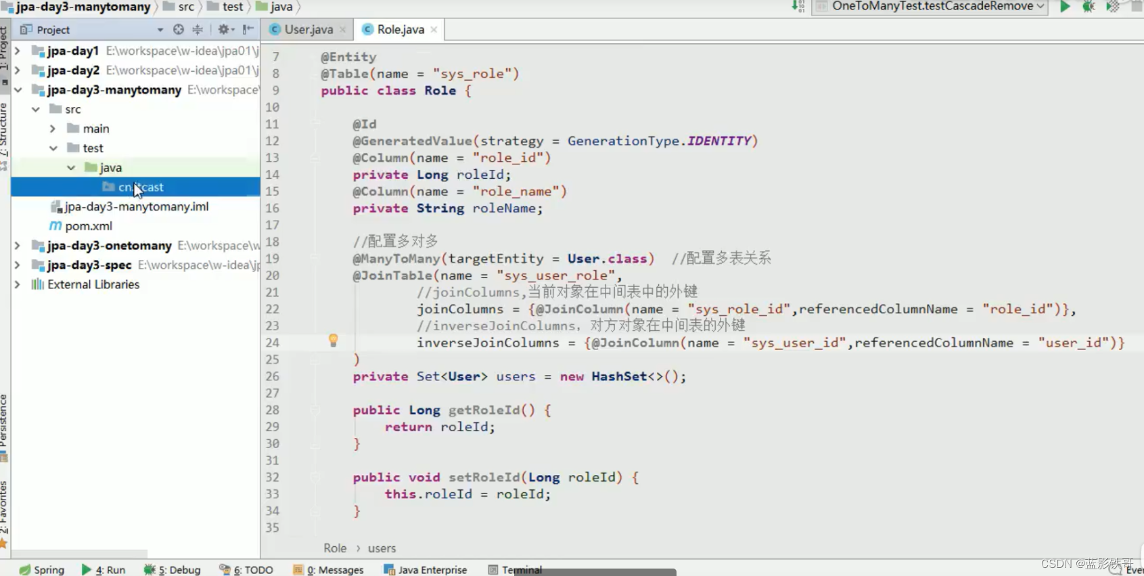Expand the jpa-day3-onetomany module
1144x576 pixels.
click(18, 246)
